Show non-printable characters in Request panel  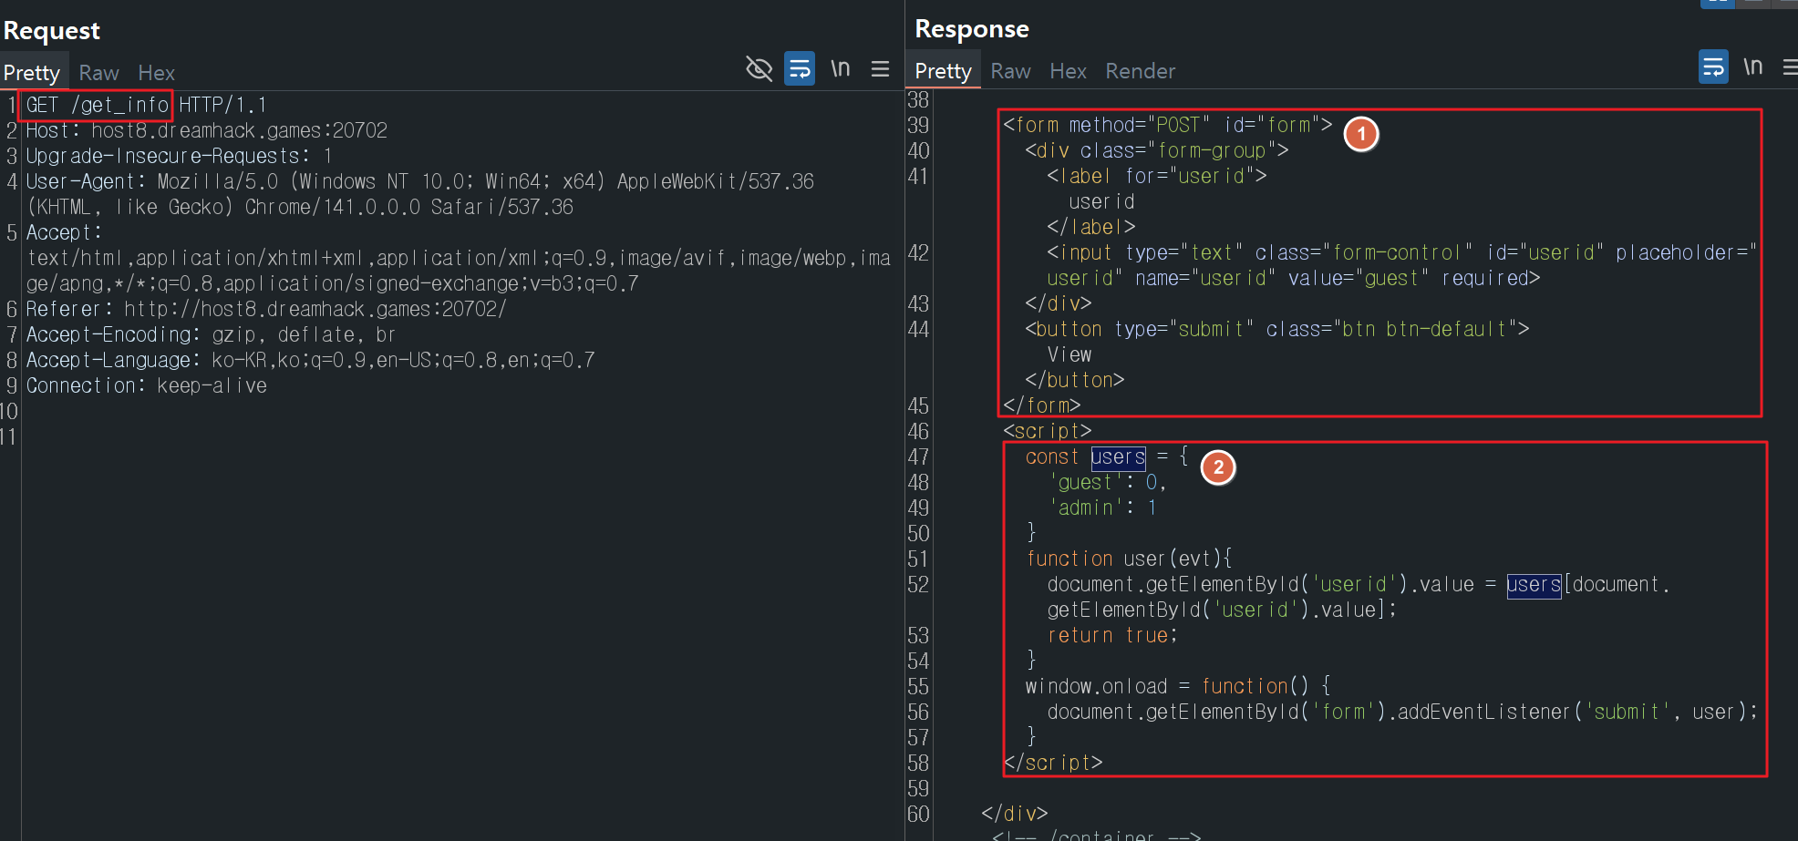pos(840,69)
